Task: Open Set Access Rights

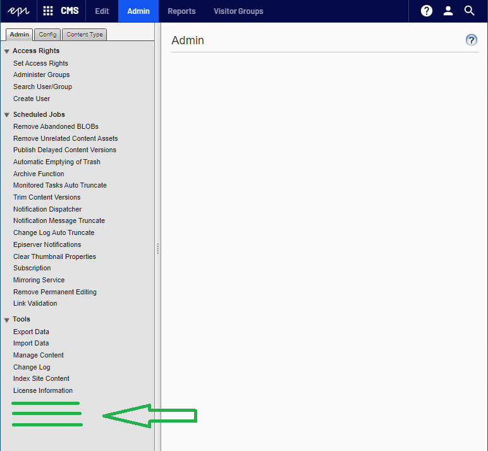Action: click(x=40, y=63)
